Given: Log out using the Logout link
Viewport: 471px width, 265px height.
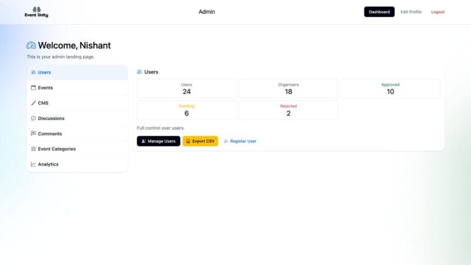Looking at the screenshot, I should point(438,12).
